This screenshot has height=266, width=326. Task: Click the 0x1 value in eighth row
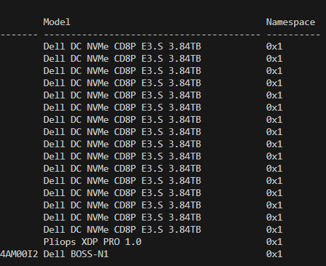tap(274, 132)
